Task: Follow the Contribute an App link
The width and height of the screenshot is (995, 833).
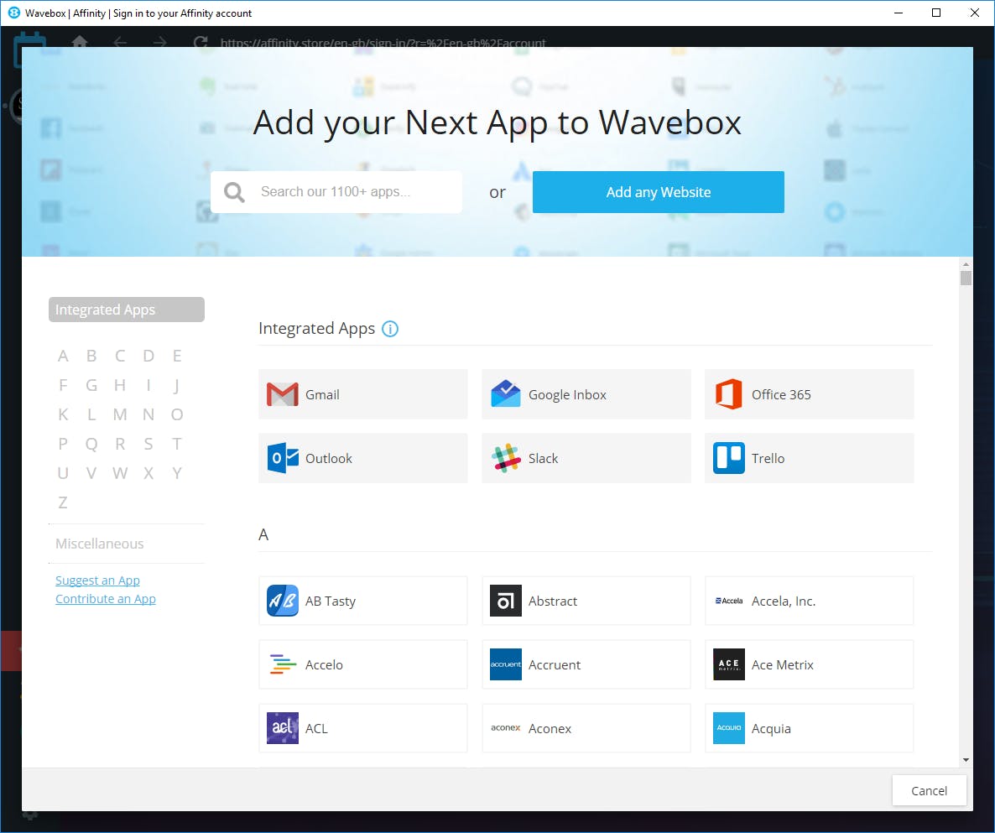Action: [105, 598]
